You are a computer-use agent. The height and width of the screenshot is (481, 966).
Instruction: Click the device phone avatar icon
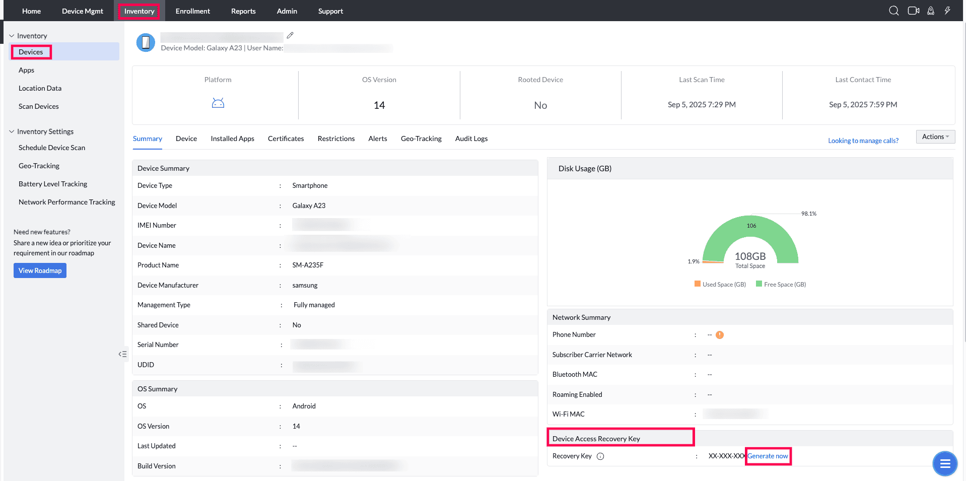(x=146, y=42)
